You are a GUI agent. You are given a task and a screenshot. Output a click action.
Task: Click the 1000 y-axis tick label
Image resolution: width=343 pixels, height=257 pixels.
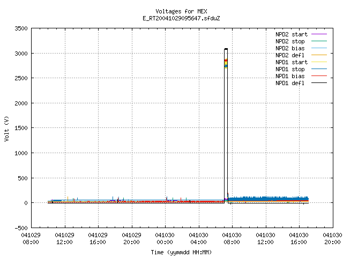pos(21,153)
